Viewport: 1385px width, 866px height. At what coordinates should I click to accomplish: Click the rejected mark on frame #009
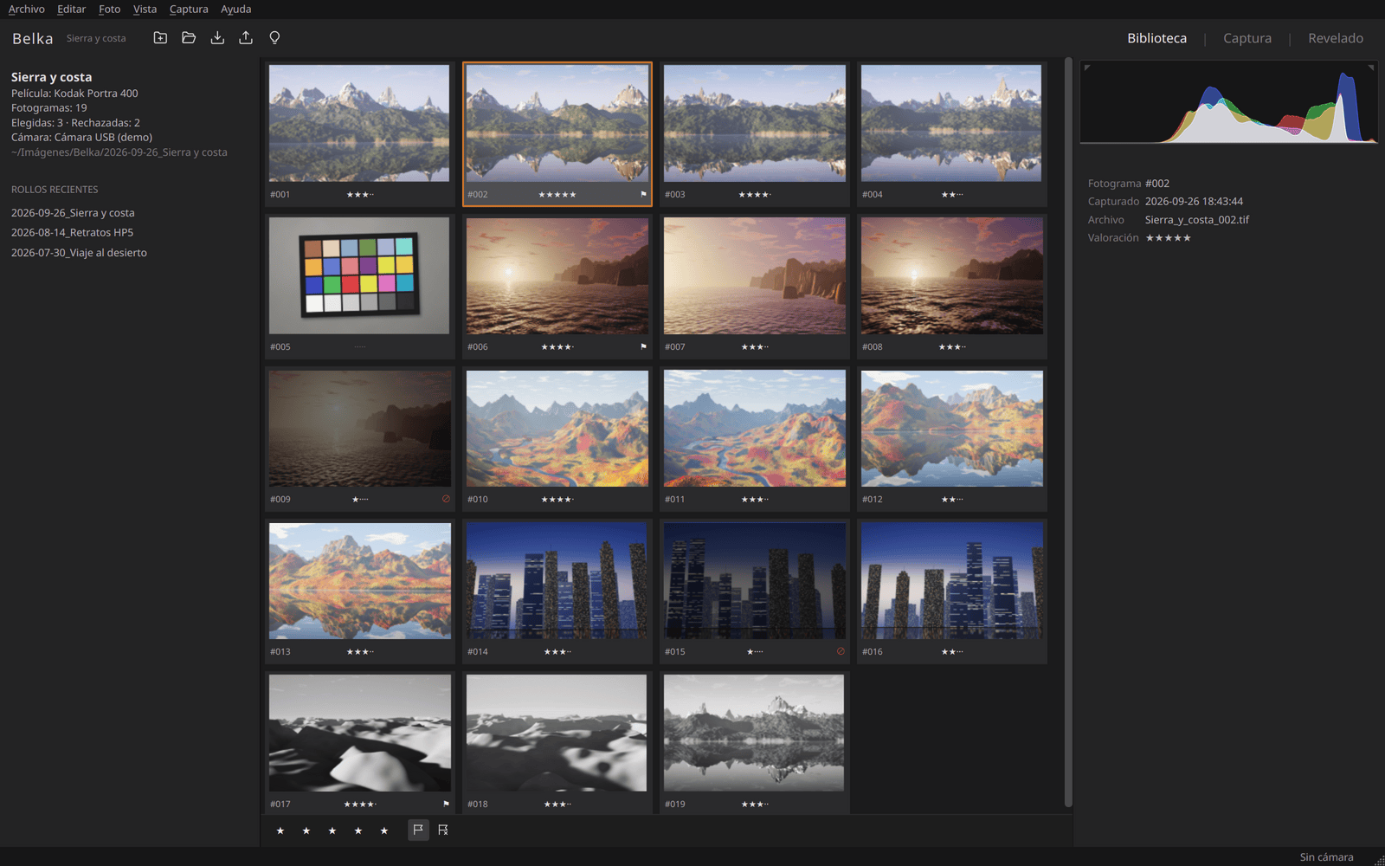tap(446, 499)
